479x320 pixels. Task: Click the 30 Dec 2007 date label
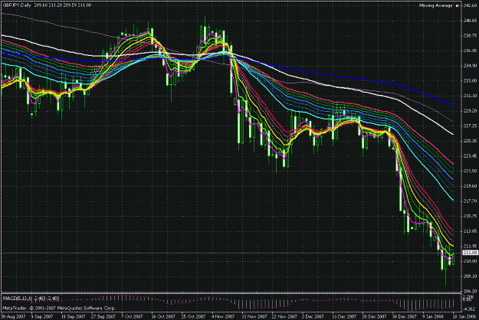point(404,316)
